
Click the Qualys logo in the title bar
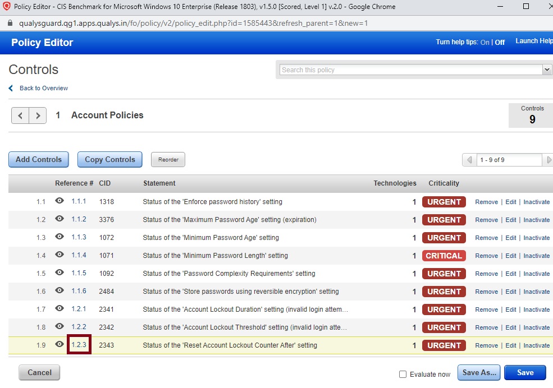6,6
